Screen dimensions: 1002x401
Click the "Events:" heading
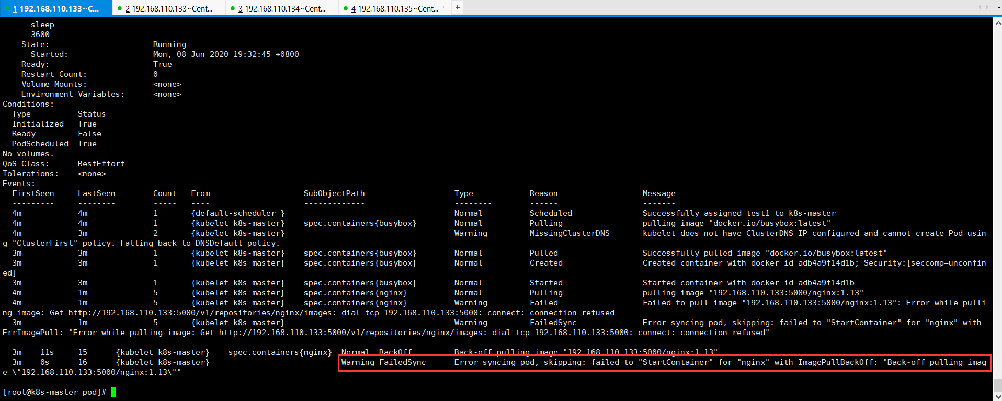(19, 184)
